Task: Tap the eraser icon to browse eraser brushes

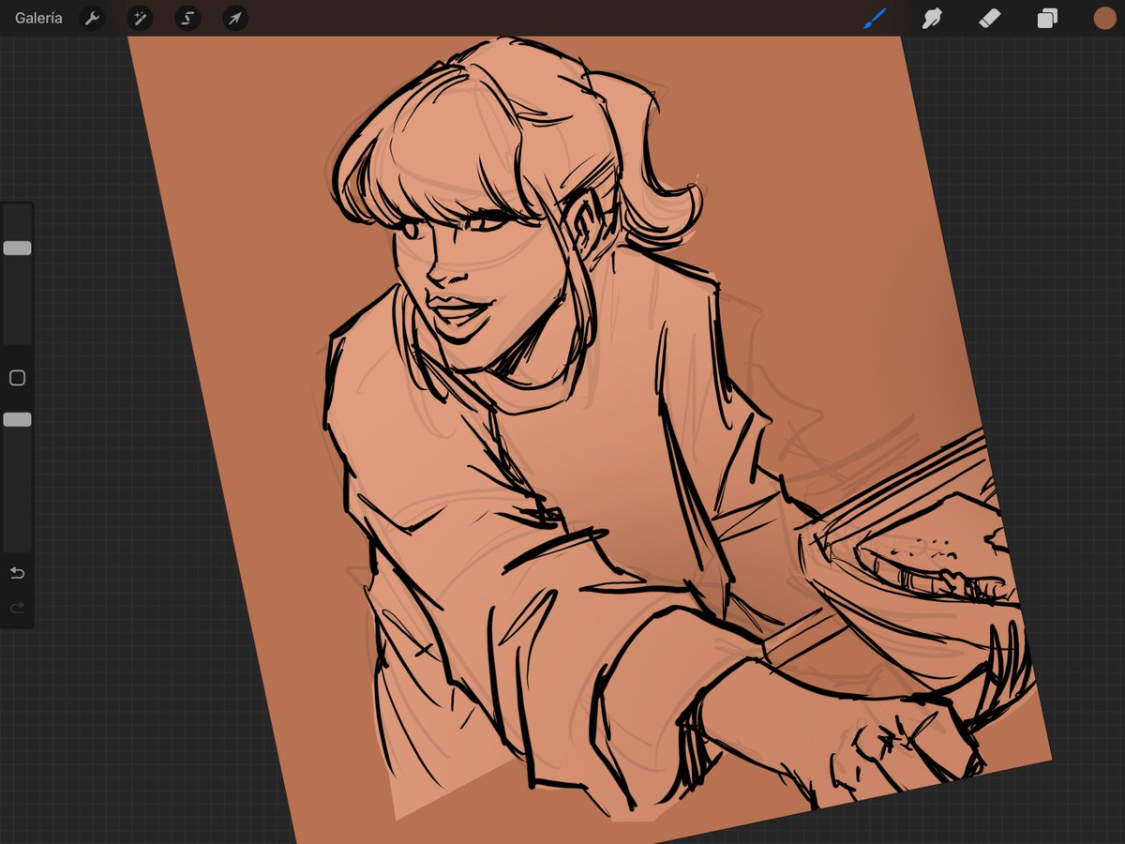Action: [x=990, y=18]
